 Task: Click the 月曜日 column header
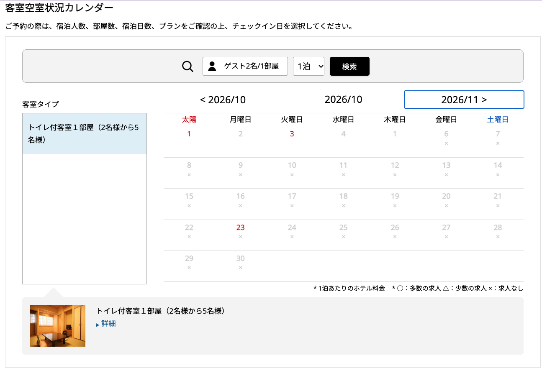241,120
